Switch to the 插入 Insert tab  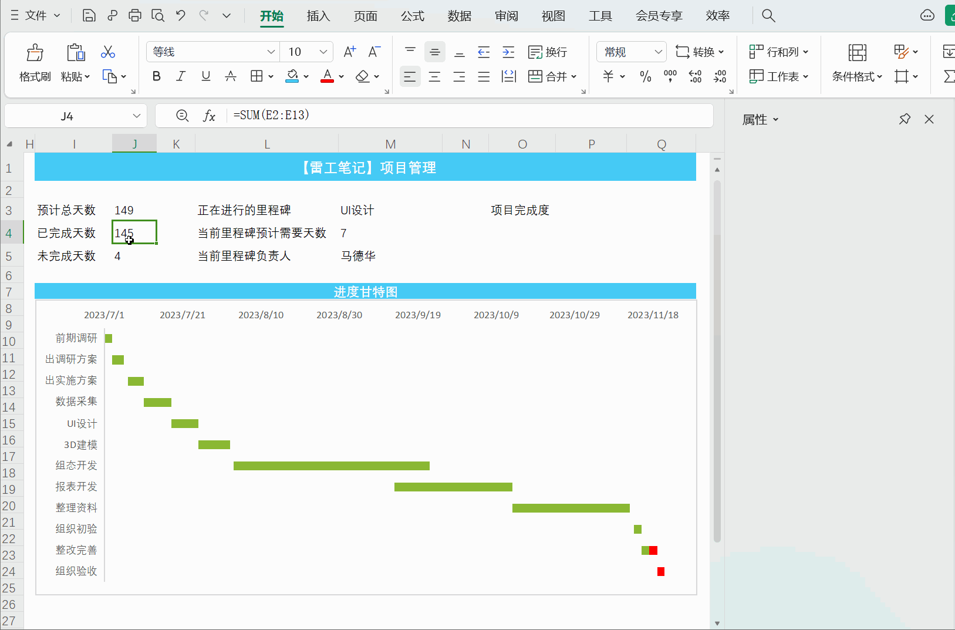tap(319, 16)
